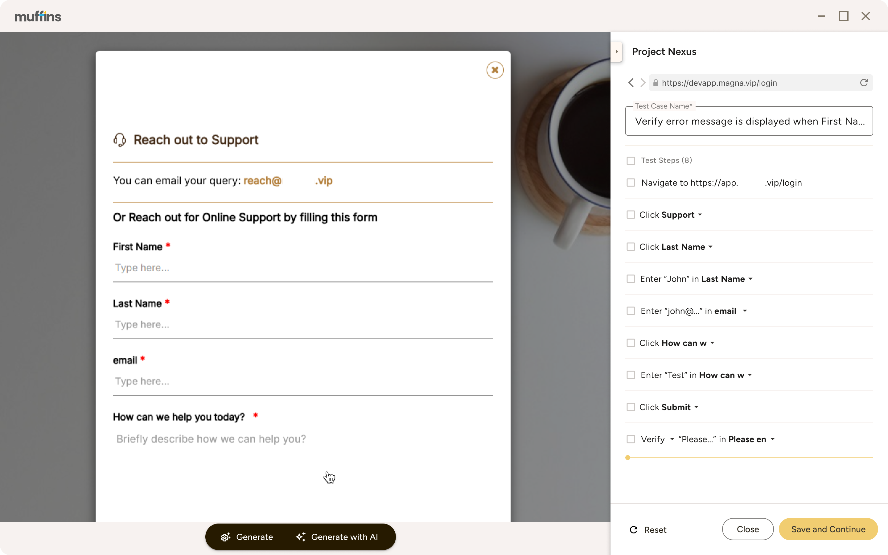Open the dropdown next to the Verify step
The width and height of the screenshot is (888, 555).
(672, 439)
